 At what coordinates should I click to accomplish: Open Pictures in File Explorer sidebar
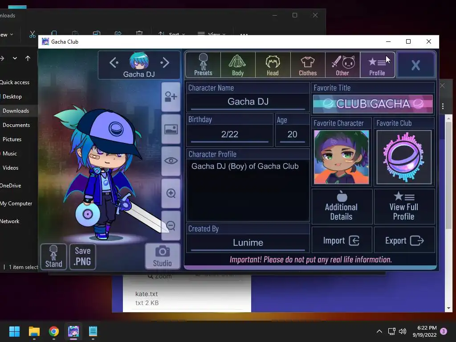(12, 139)
